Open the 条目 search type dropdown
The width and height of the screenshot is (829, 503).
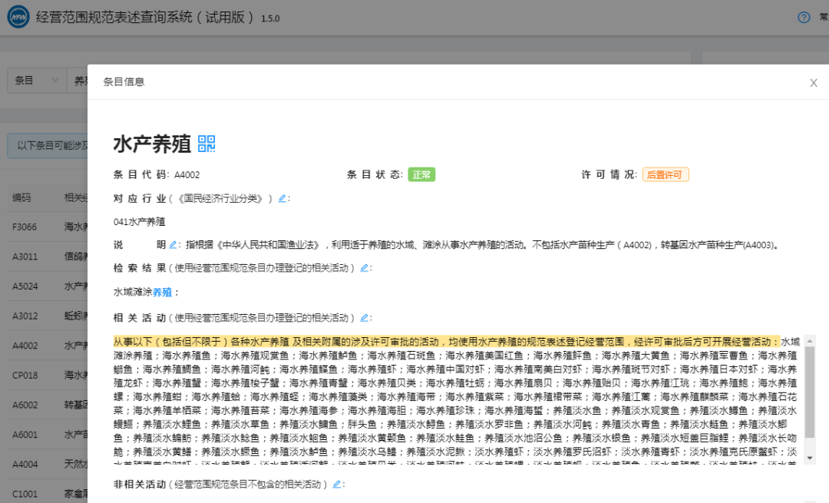point(35,81)
